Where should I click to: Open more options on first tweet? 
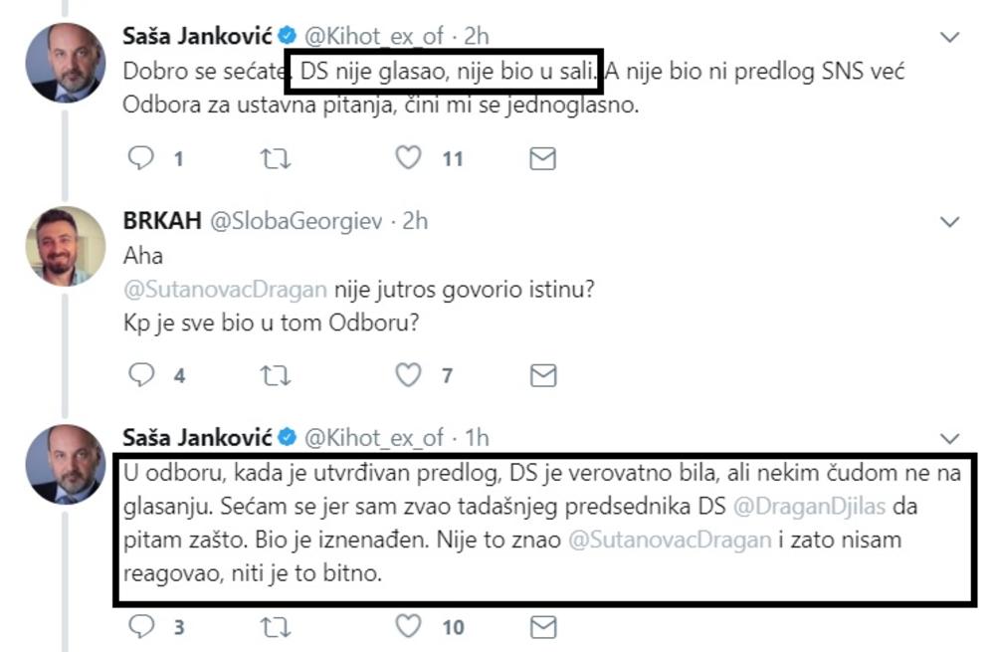[x=949, y=37]
